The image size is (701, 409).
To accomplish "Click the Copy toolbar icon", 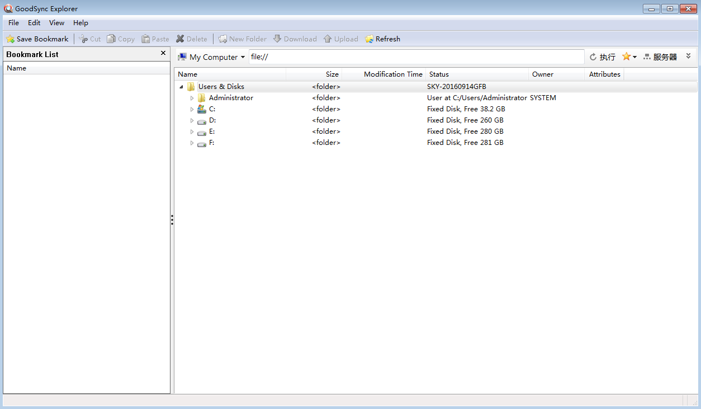I will point(111,39).
